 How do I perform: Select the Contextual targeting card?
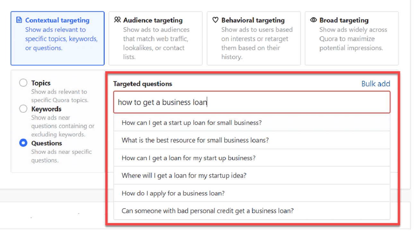[x=57, y=39]
